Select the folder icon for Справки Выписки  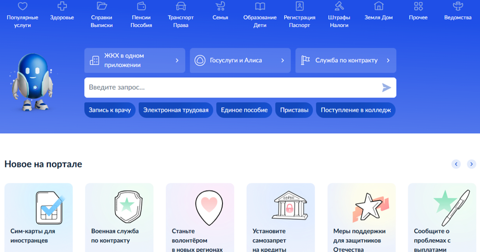tap(102, 6)
